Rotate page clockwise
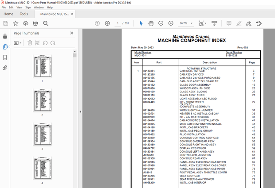Image resolution: width=275 pixels, height=188 pixels. coord(53,43)
